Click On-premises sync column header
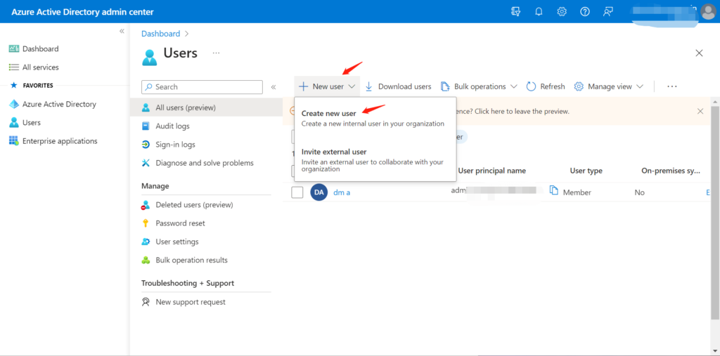720x356 pixels. 670,171
